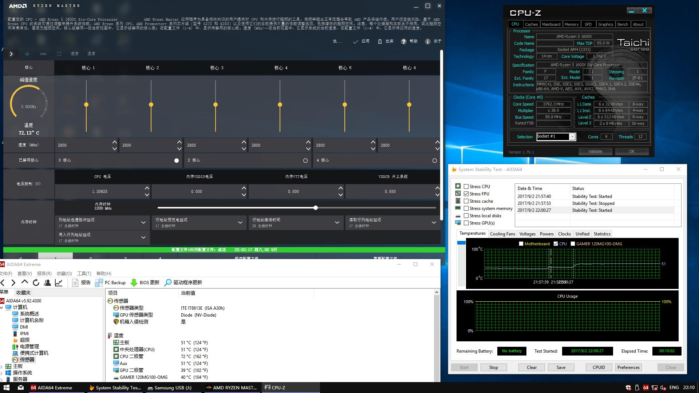
Task: Select the 2 cores disabled radio option
Action: (305, 160)
